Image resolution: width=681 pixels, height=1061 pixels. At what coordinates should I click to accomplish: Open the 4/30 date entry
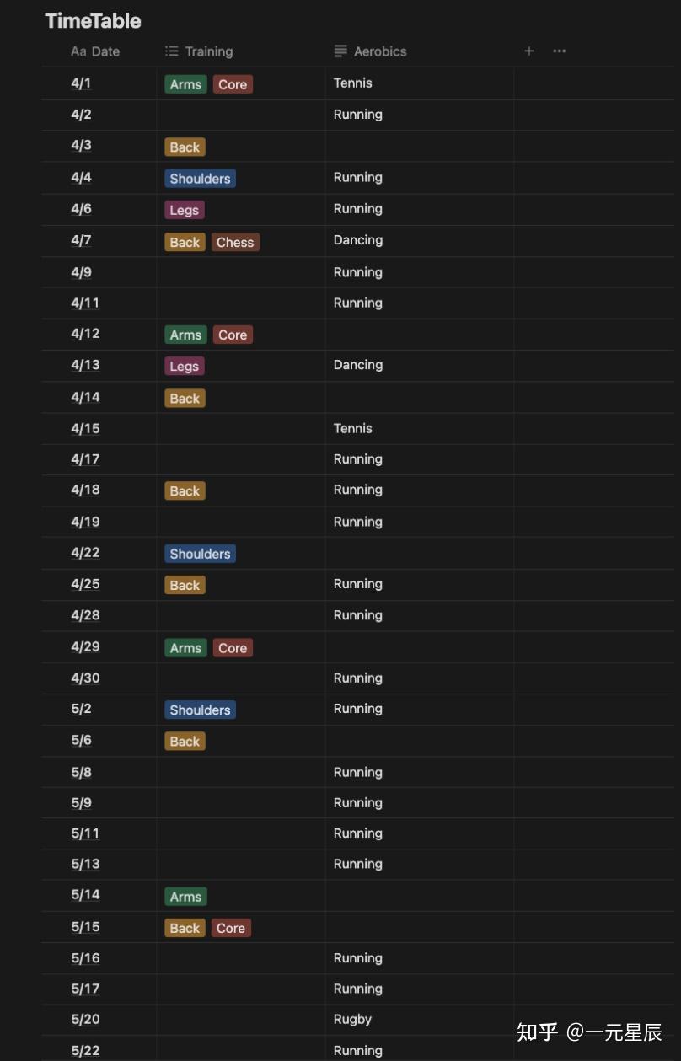[85, 678]
